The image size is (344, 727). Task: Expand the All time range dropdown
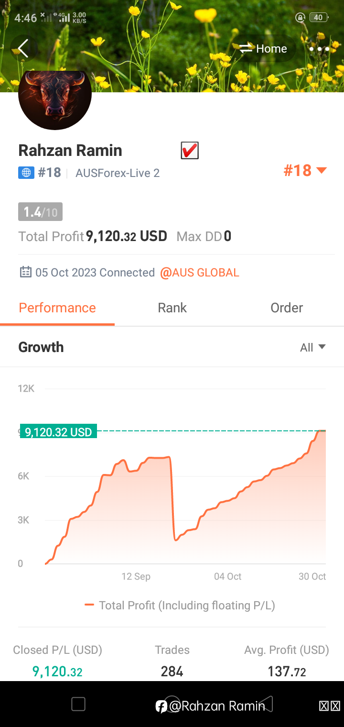(313, 348)
